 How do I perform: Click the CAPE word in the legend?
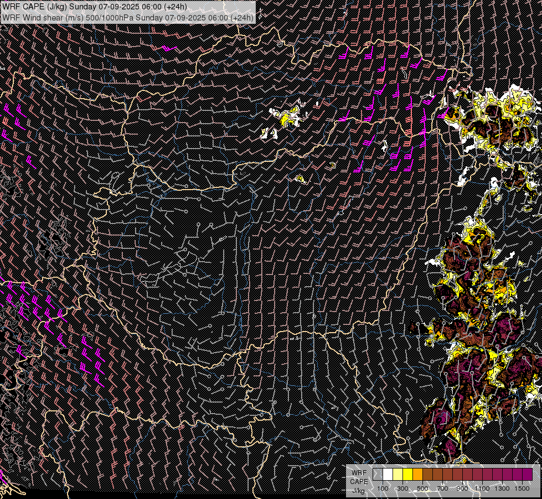pyautogui.click(x=359, y=482)
